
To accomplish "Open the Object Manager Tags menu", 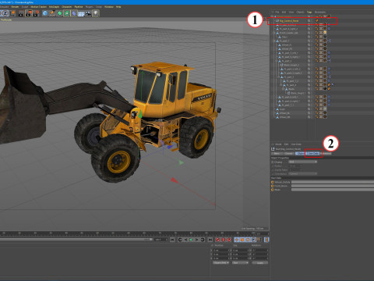I will click(x=309, y=12).
